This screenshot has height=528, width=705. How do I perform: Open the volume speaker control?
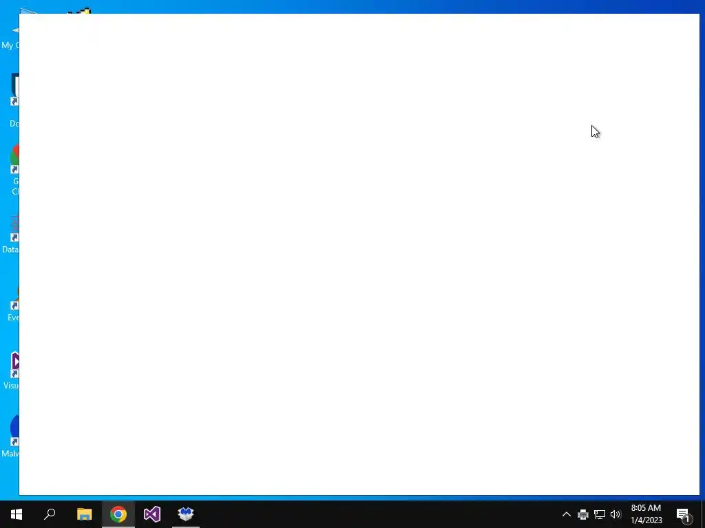coord(615,514)
